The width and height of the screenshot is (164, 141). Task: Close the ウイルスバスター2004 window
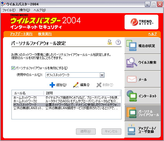(160, 4)
